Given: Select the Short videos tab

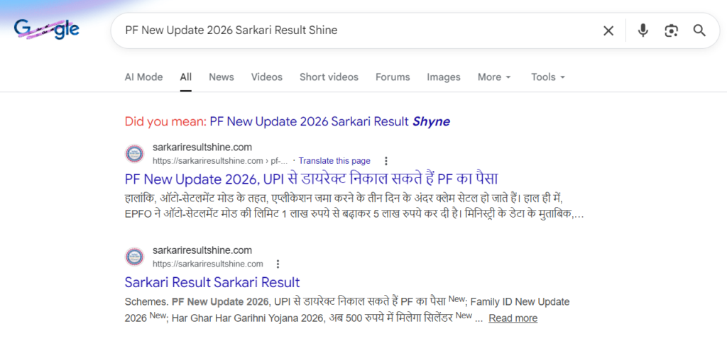Looking at the screenshot, I should click(x=329, y=77).
